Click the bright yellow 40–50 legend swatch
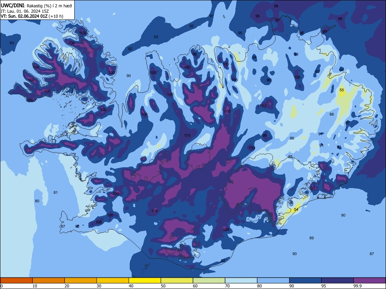Image resolution: width=386 pixels, height=289 pixels. tap(145, 281)
